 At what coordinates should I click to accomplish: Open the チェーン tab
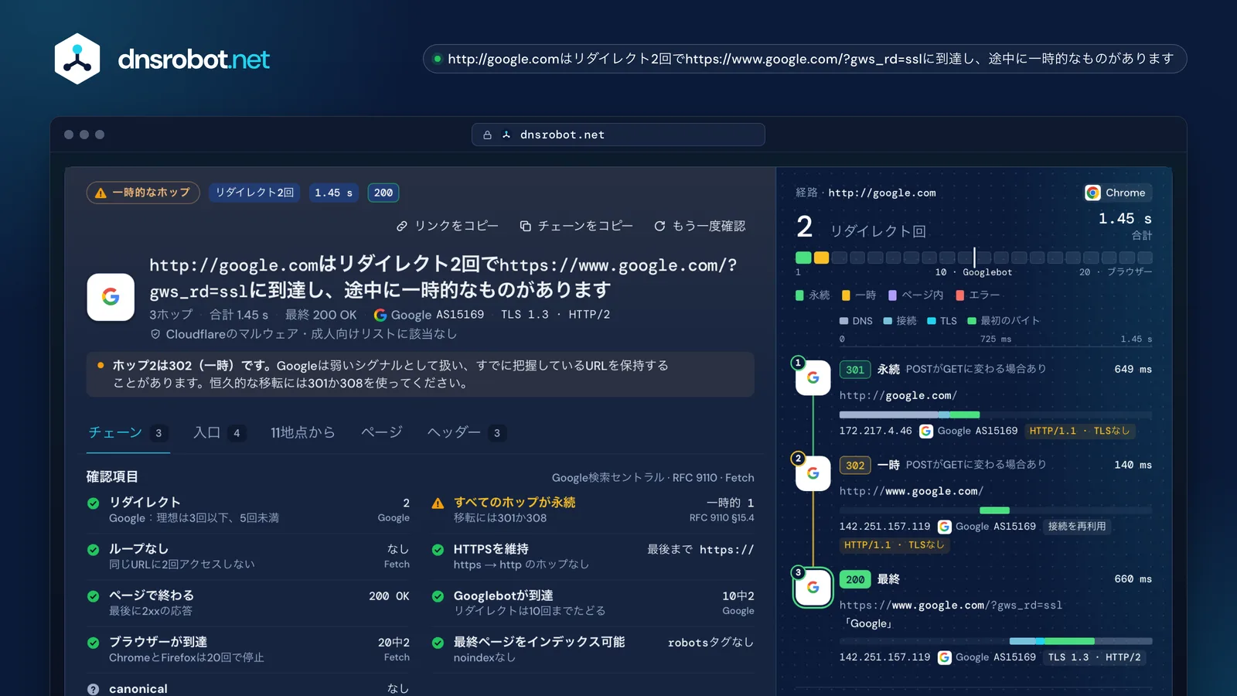point(128,432)
